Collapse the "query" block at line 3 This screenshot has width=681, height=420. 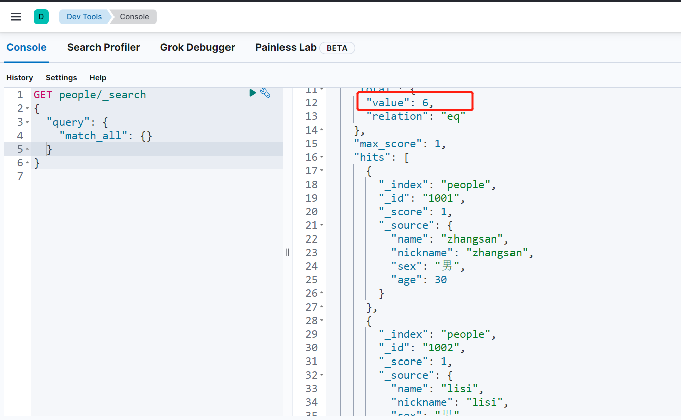[26, 123]
